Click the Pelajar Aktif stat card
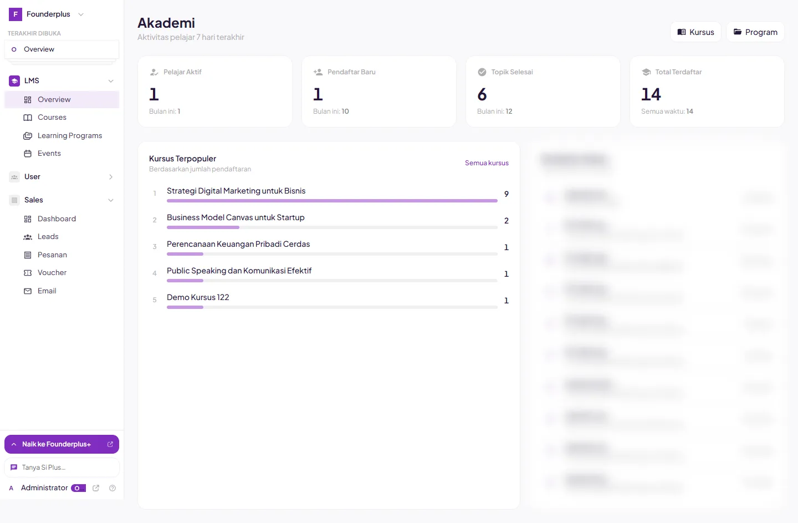The height and width of the screenshot is (523, 798). (x=215, y=92)
